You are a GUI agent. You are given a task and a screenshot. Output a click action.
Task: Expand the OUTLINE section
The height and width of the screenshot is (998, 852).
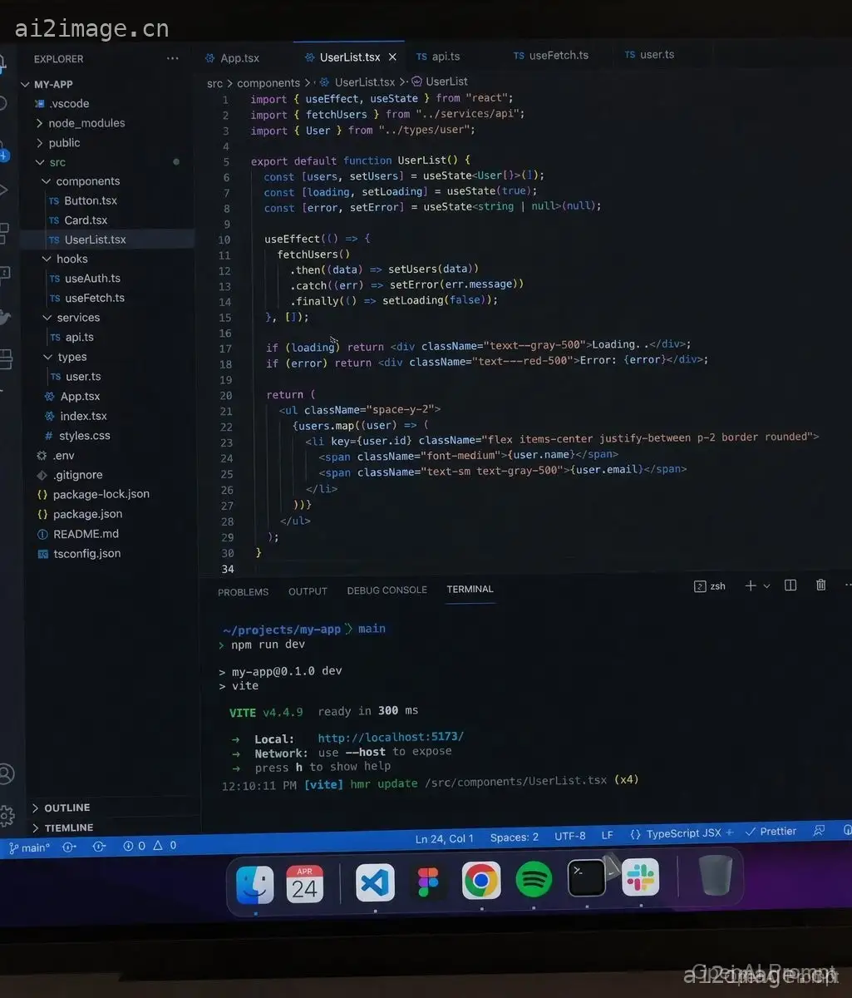(61, 808)
